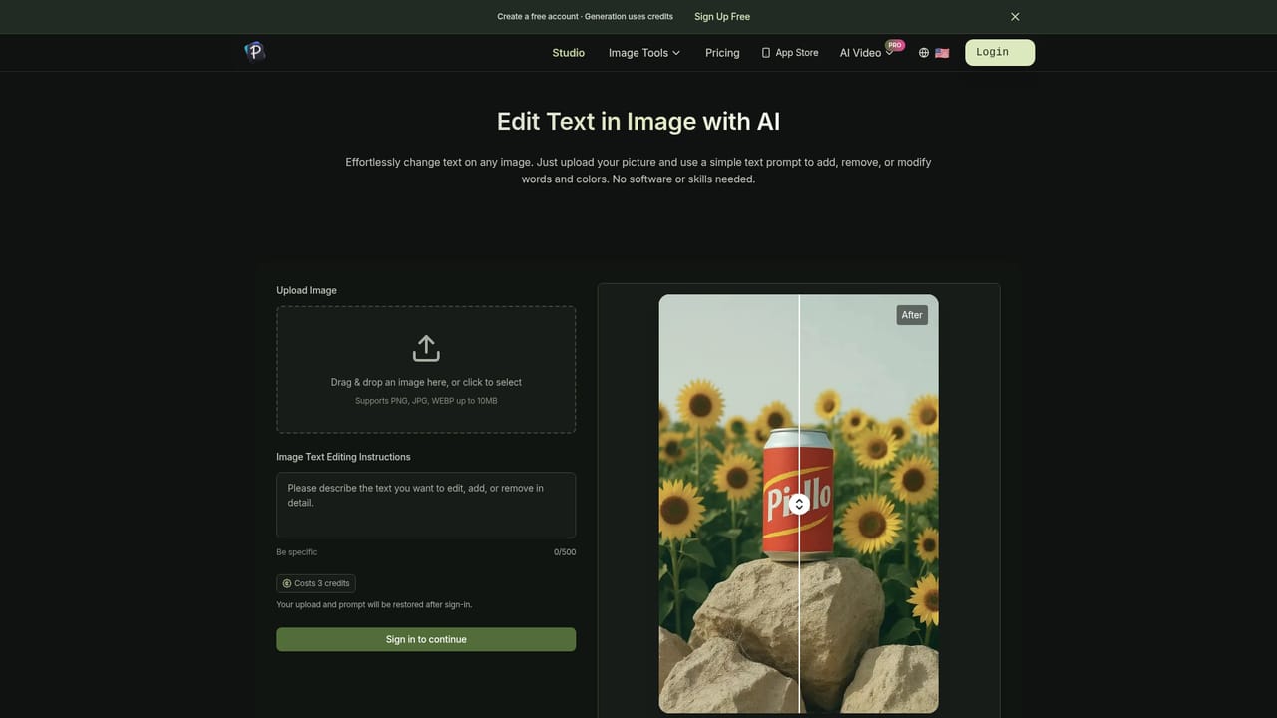
Task: Open the Studio page
Action: [569, 53]
